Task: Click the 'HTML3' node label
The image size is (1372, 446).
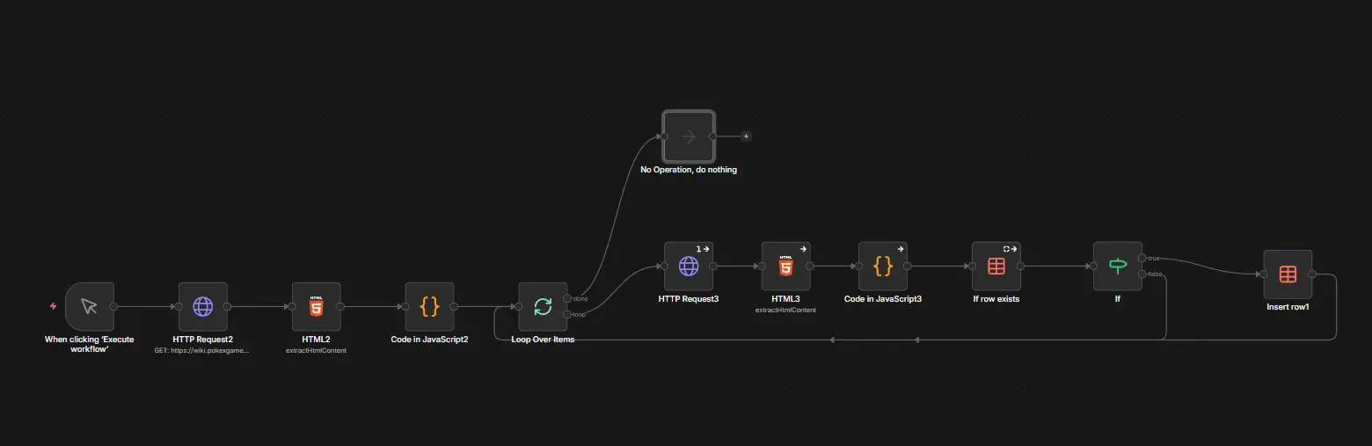Action: (786, 298)
